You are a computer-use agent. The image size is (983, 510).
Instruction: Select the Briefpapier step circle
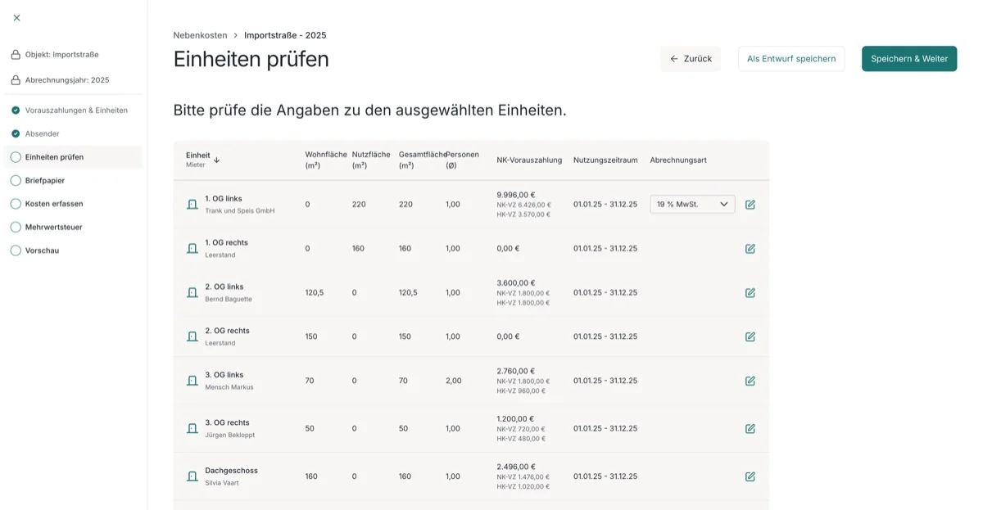point(16,180)
